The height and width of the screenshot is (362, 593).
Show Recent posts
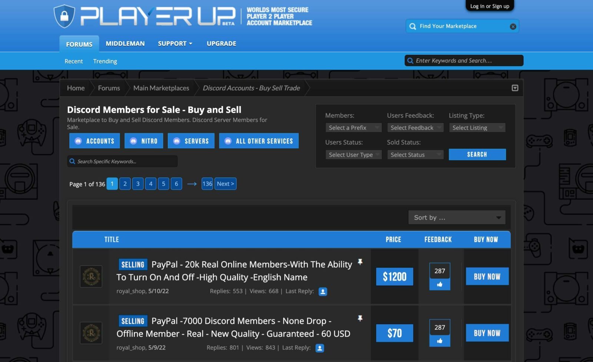click(74, 61)
